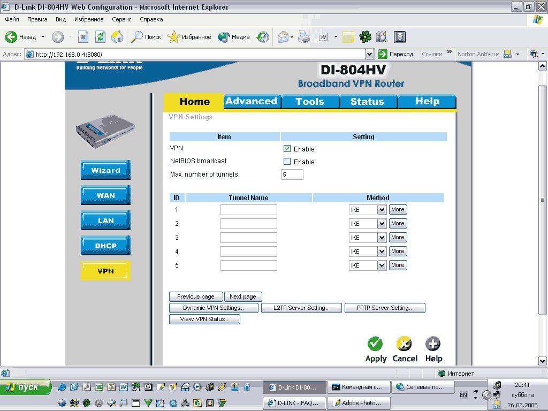Open the Сервис menu
548x411 pixels.
click(121, 19)
